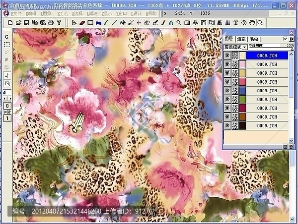Click the left stepper arrow below value 4
The width and height of the screenshot is (298, 224).
tap(5, 99)
